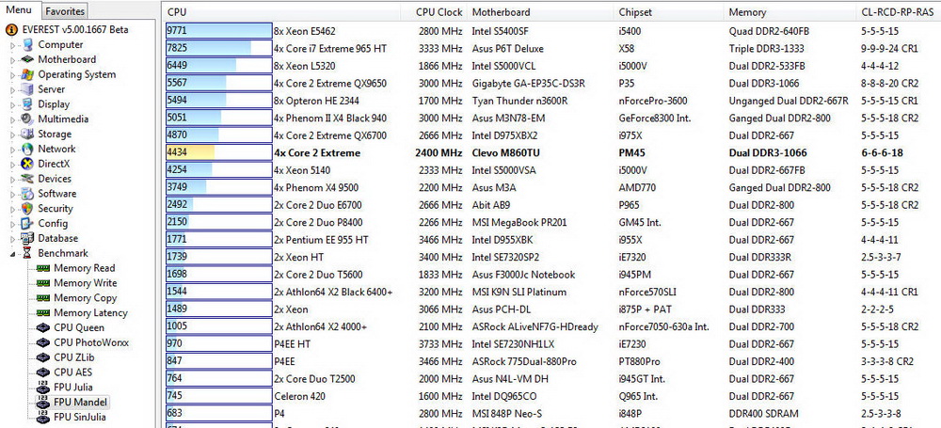The width and height of the screenshot is (941, 428).
Task: Select the Clevo M860TU motherboard cell
Action: pyautogui.click(x=507, y=152)
